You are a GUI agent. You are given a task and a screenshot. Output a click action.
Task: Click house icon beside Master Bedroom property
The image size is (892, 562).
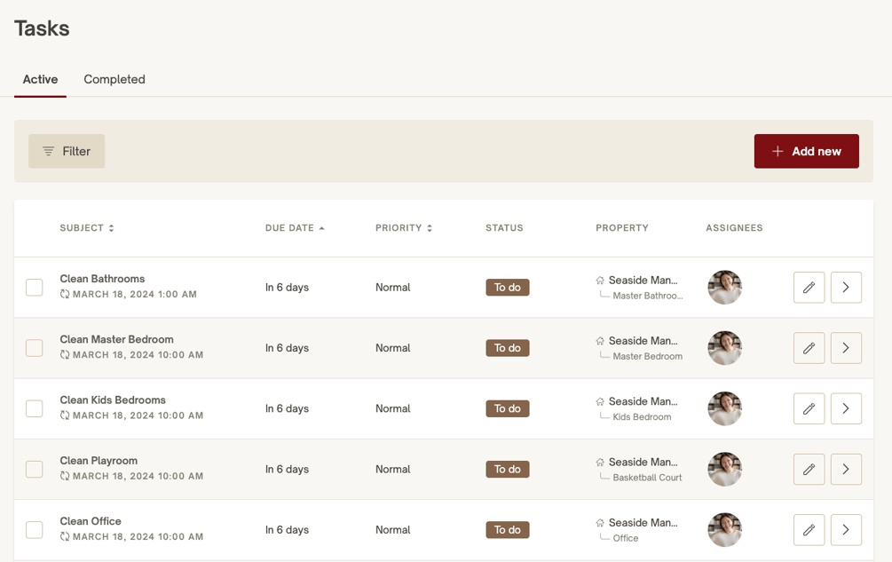(600, 341)
